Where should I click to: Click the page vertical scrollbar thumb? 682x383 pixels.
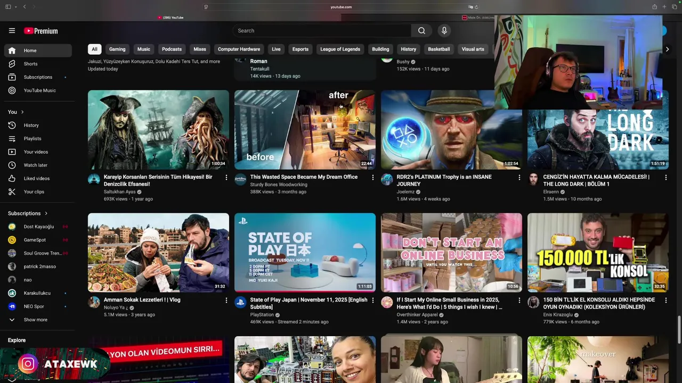(x=679, y=330)
